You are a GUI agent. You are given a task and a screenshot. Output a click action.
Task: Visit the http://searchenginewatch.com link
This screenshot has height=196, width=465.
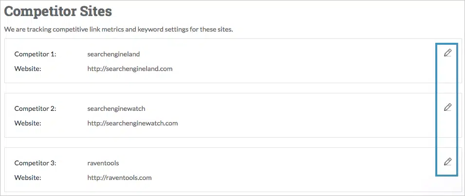click(132, 124)
